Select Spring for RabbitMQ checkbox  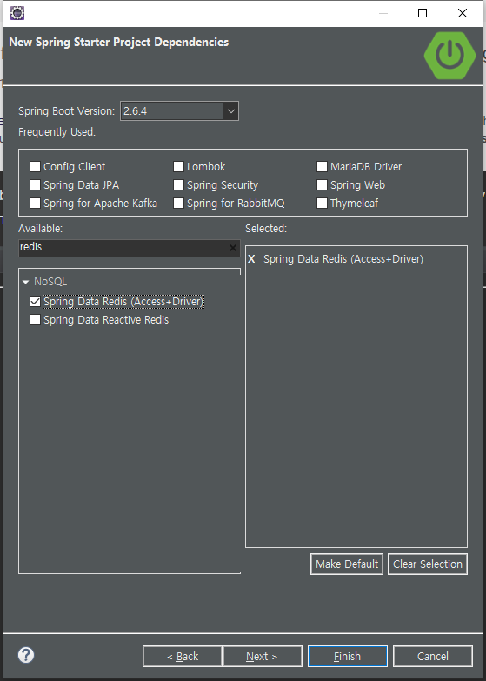[x=178, y=204]
